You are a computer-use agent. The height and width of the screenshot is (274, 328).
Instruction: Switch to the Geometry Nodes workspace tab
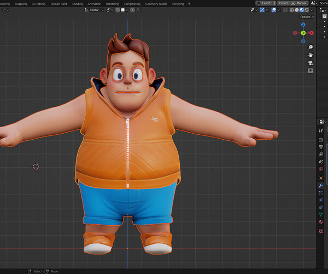pyautogui.click(x=156, y=4)
